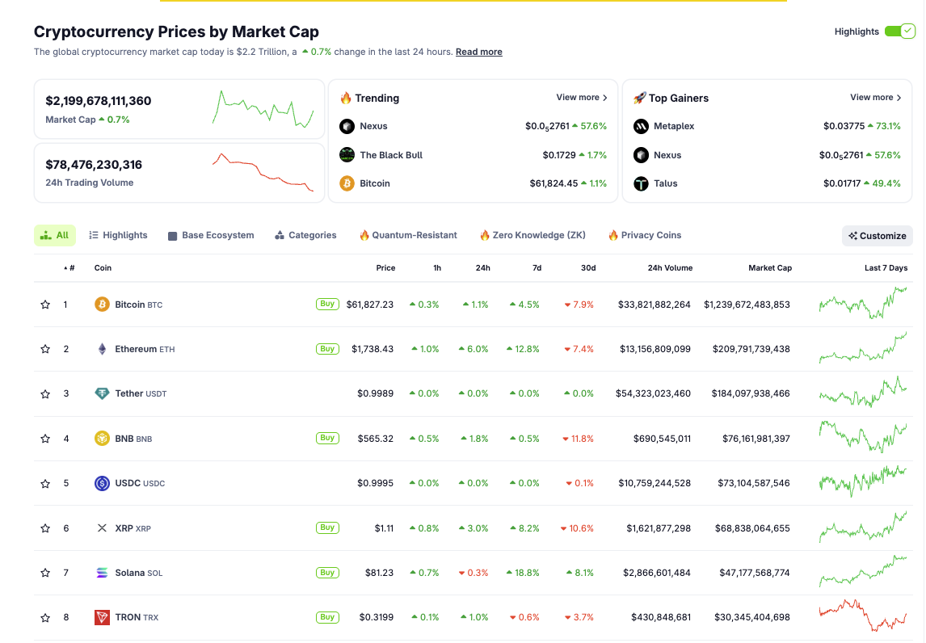Star the BNB row

click(45, 439)
